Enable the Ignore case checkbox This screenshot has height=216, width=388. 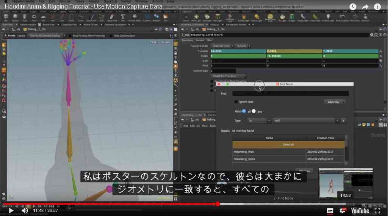(236, 102)
